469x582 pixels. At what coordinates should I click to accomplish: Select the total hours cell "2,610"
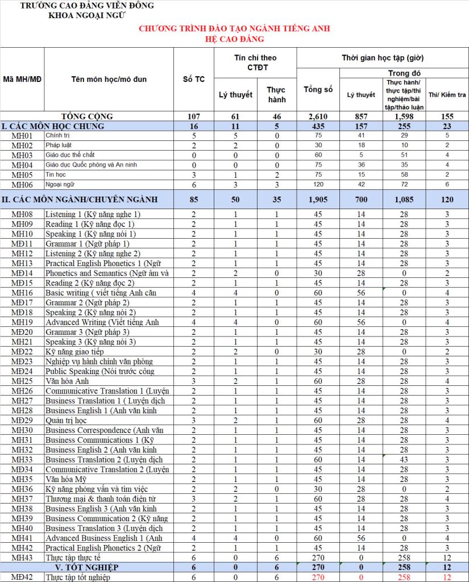[x=318, y=116]
